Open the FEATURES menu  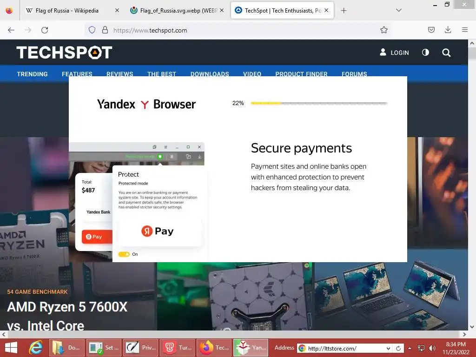tap(77, 74)
